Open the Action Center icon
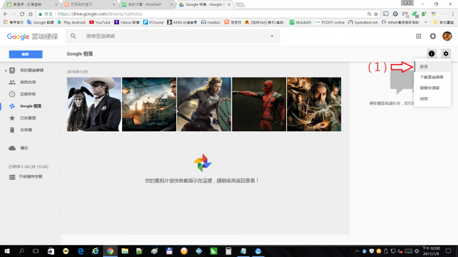This screenshot has width=458, height=257. click(x=448, y=251)
